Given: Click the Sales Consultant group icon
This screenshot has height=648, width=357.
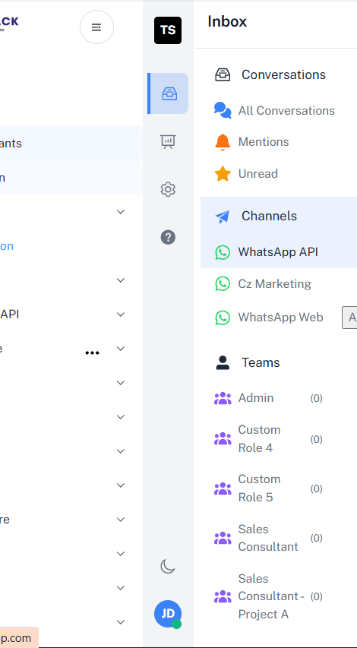Looking at the screenshot, I should point(223,538).
